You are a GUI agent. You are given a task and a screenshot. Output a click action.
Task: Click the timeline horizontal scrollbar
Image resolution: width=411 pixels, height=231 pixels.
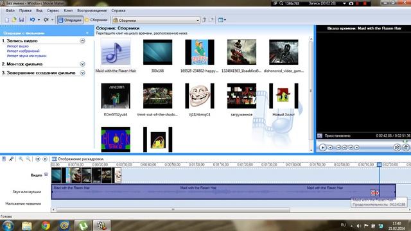click(173, 210)
